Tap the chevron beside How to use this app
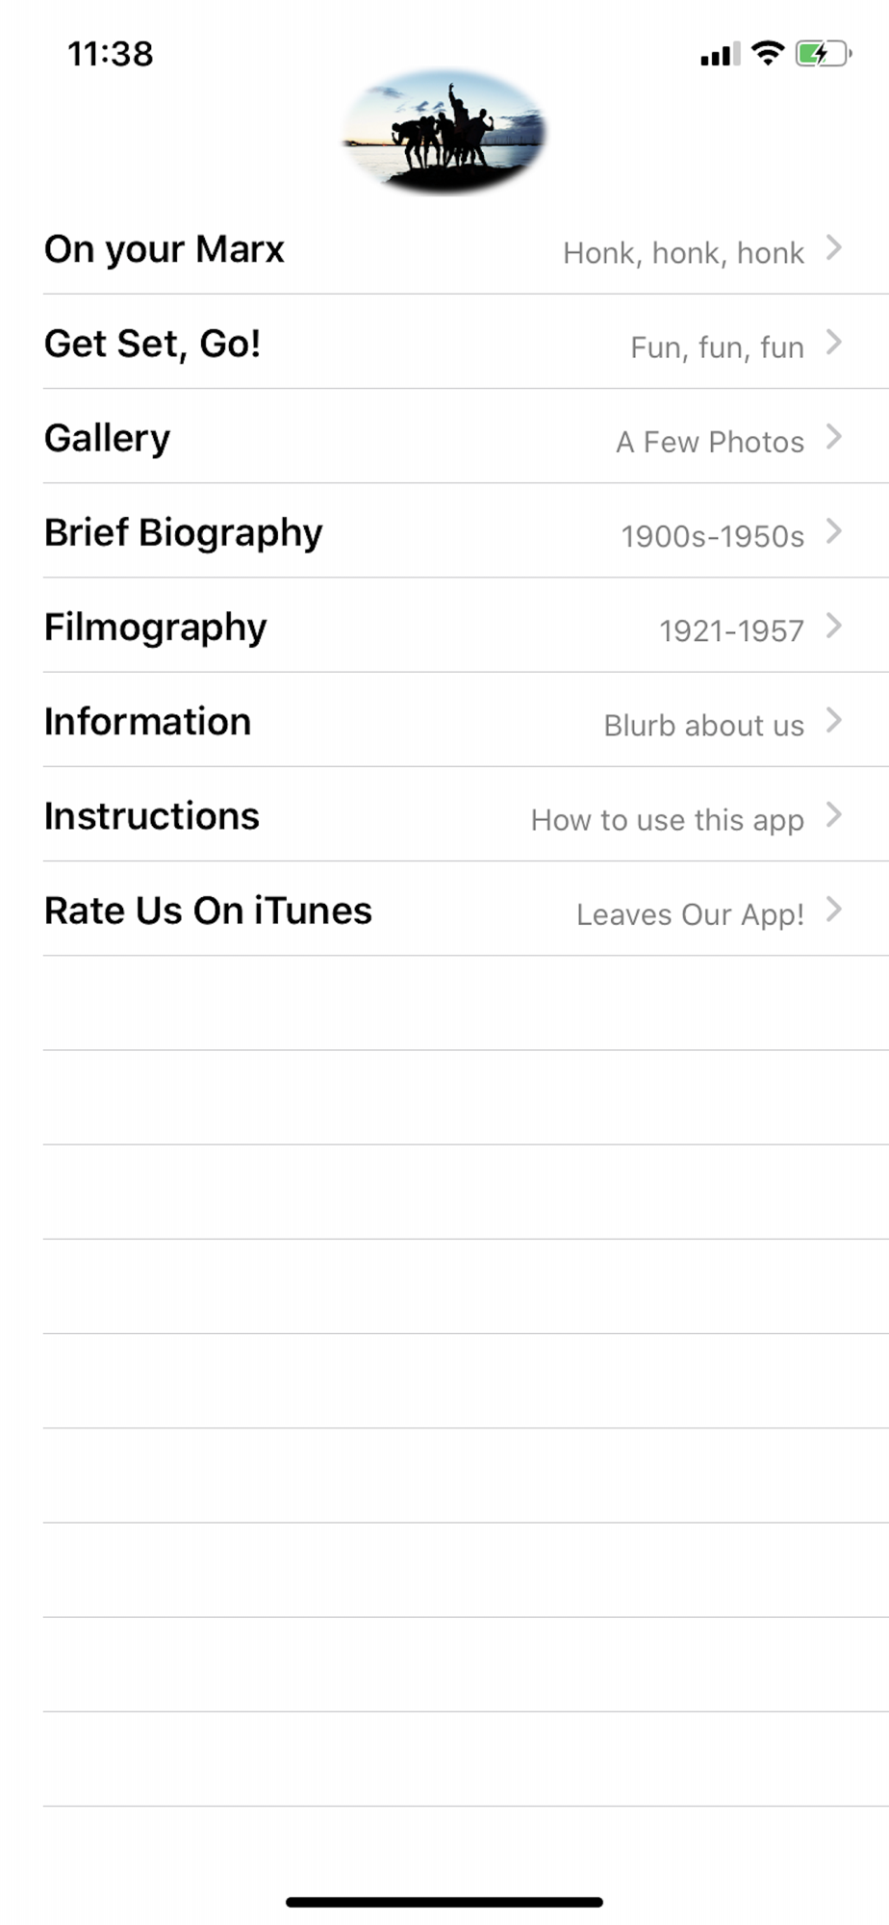This screenshot has width=889, height=1925. [834, 815]
